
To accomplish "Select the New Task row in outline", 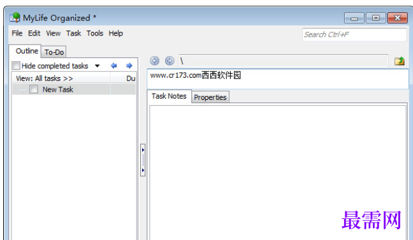I will tap(75, 89).
